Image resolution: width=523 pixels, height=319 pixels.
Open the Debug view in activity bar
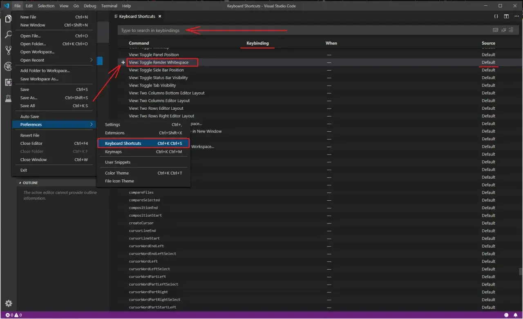pos(8,66)
